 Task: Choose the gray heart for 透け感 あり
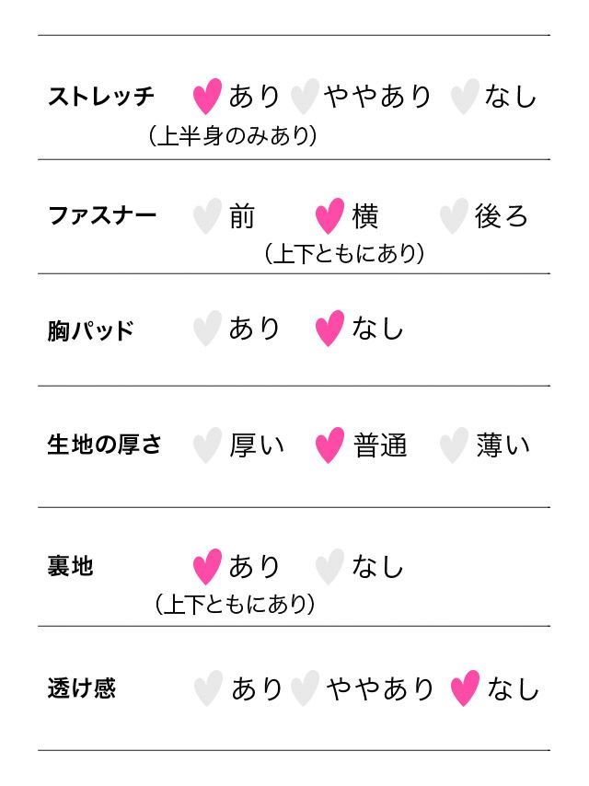209,688
